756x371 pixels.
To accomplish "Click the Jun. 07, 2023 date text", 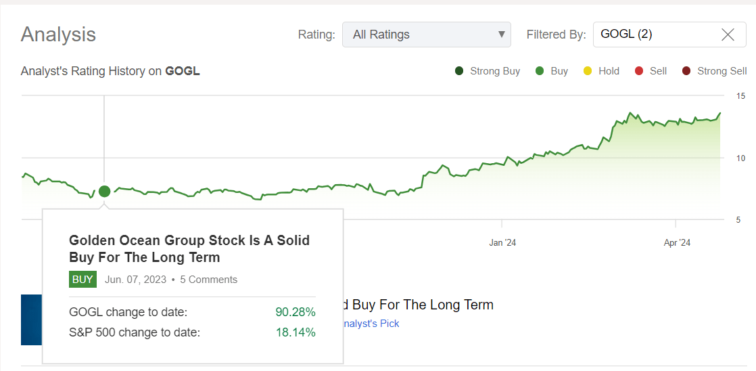I will click(135, 280).
